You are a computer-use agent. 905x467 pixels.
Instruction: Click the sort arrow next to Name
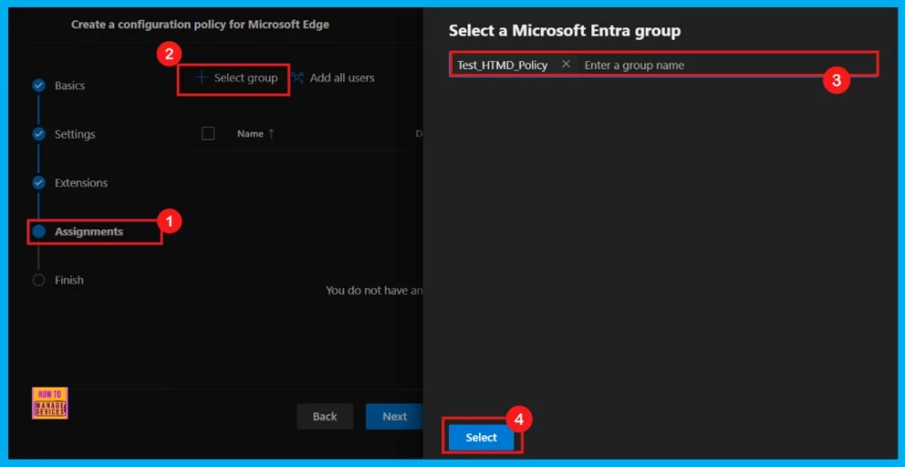coord(270,134)
